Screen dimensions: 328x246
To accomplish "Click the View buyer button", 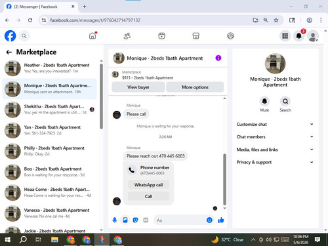I will pyautogui.click(x=138, y=87).
